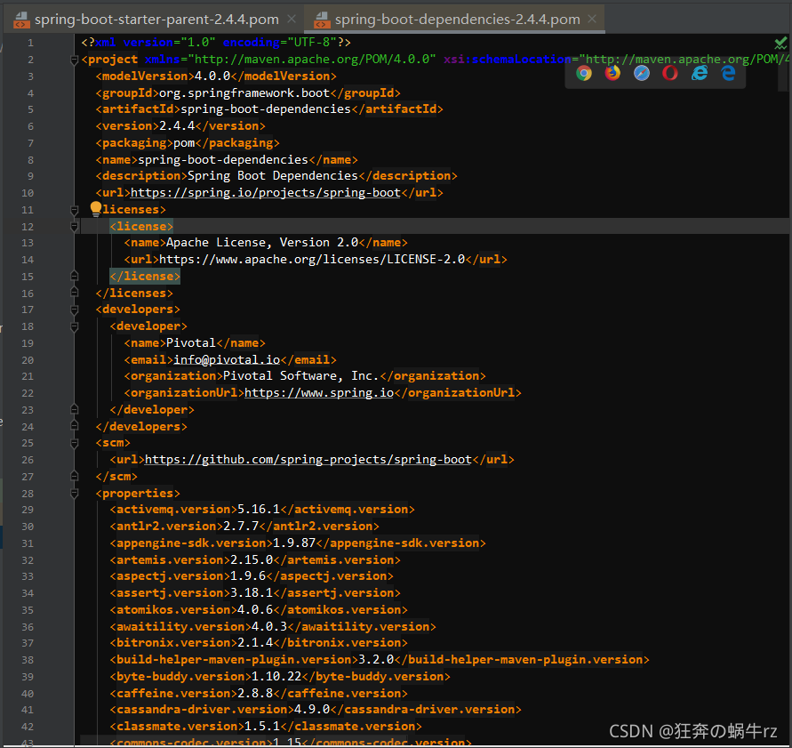The width and height of the screenshot is (792, 748).
Task: Collapse the developers block fold on line 17
Action: [x=75, y=310]
